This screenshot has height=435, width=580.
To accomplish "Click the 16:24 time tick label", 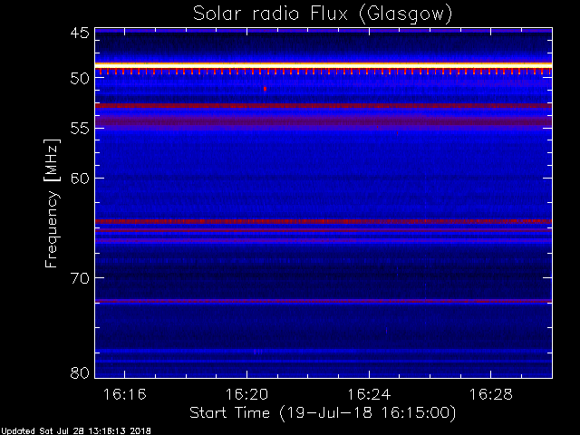I will [x=369, y=394].
